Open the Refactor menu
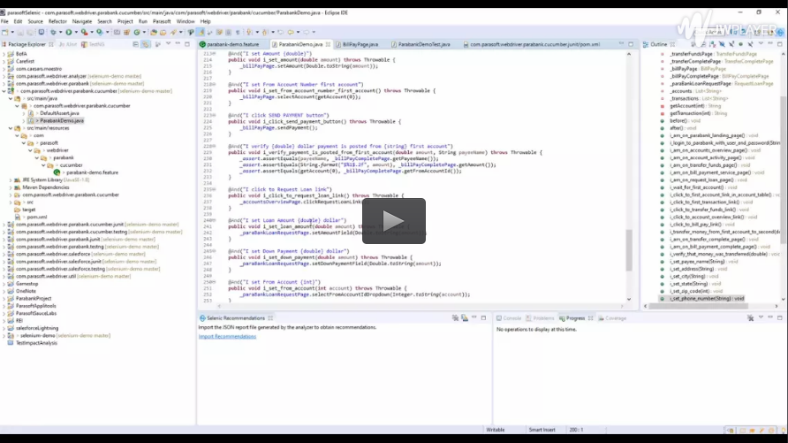 (x=57, y=21)
